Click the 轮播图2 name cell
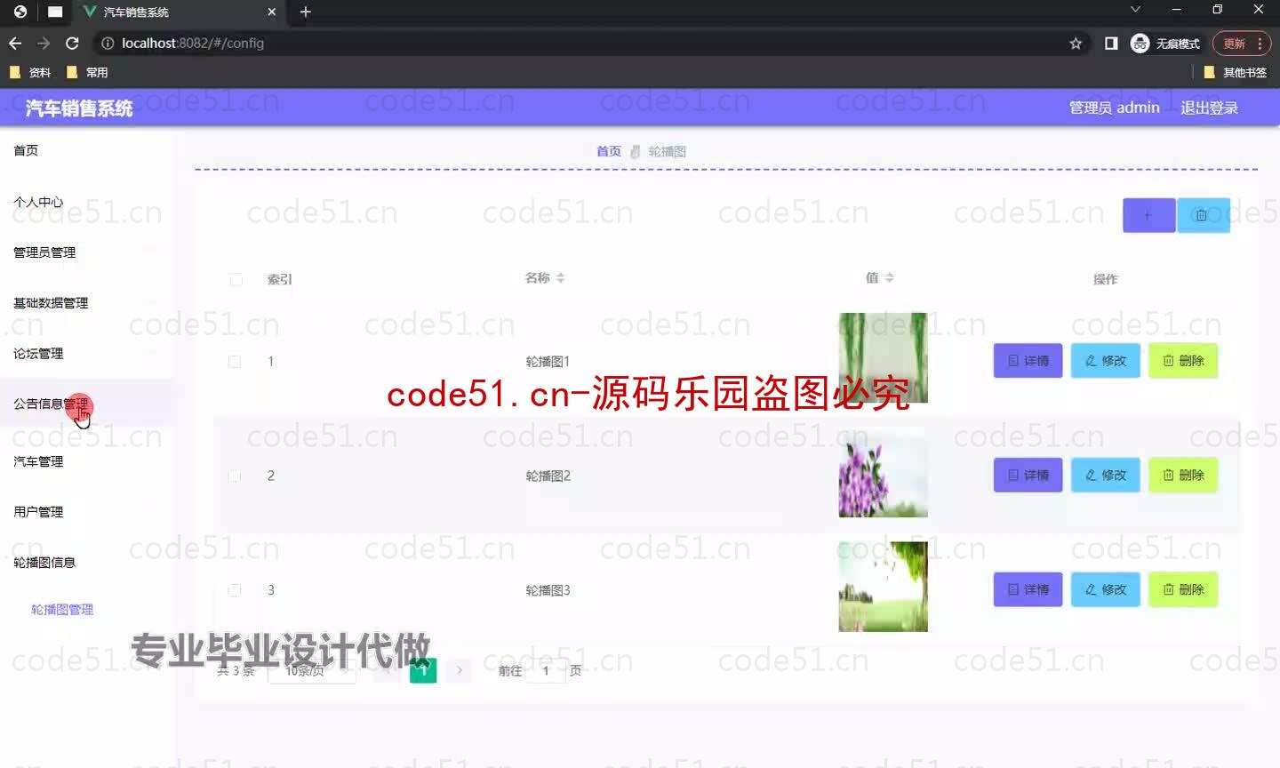The height and width of the screenshot is (768, 1280). [548, 476]
